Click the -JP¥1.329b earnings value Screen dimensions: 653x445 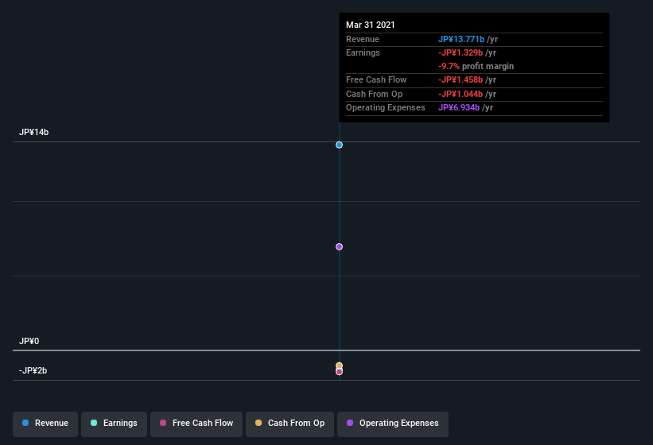click(461, 52)
